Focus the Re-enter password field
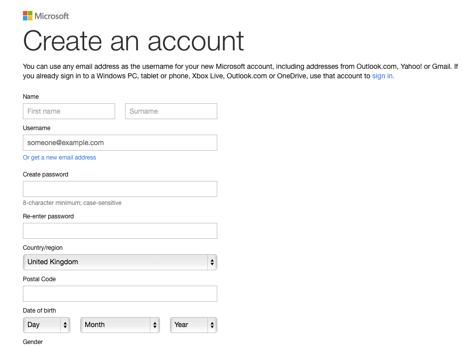 click(x=120, y=231)
